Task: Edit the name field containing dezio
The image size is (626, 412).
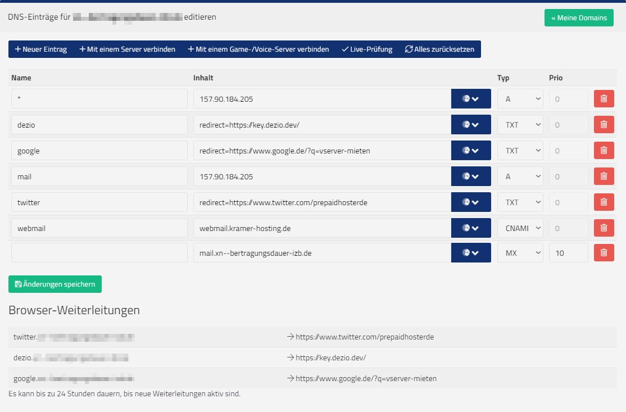Action: 99,125
